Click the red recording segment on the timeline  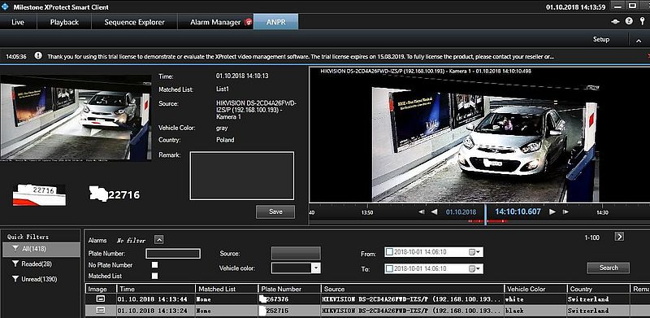click(497, 221)
